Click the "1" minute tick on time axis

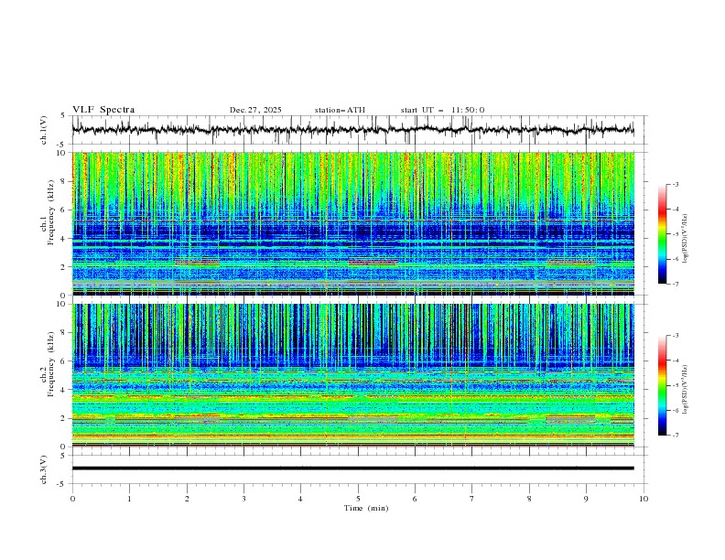coord(129,499)
